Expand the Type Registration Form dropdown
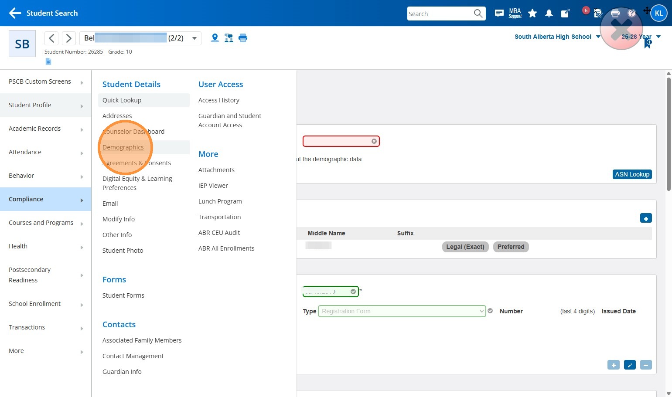 tap(402, 311)
